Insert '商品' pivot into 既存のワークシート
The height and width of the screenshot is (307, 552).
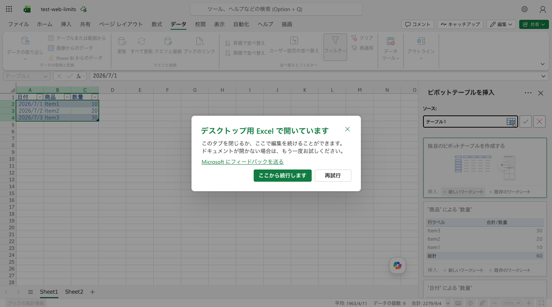[x=510, y=270]
